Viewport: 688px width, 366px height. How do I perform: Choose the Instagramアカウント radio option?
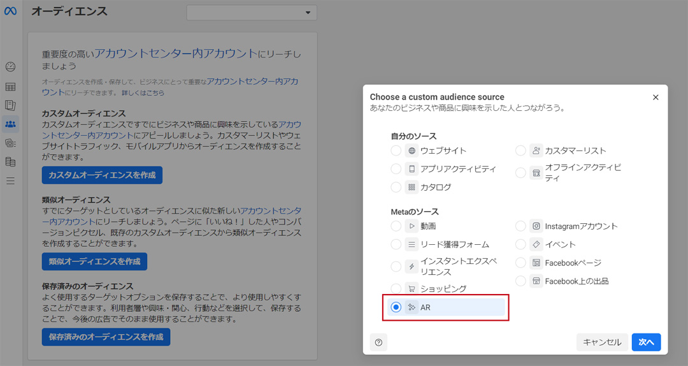[x=521, y=226]
